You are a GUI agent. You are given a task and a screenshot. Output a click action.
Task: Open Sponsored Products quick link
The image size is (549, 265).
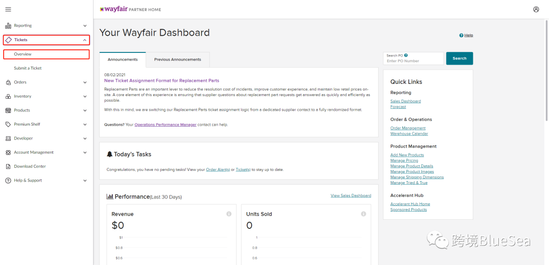tap(409, 210)
